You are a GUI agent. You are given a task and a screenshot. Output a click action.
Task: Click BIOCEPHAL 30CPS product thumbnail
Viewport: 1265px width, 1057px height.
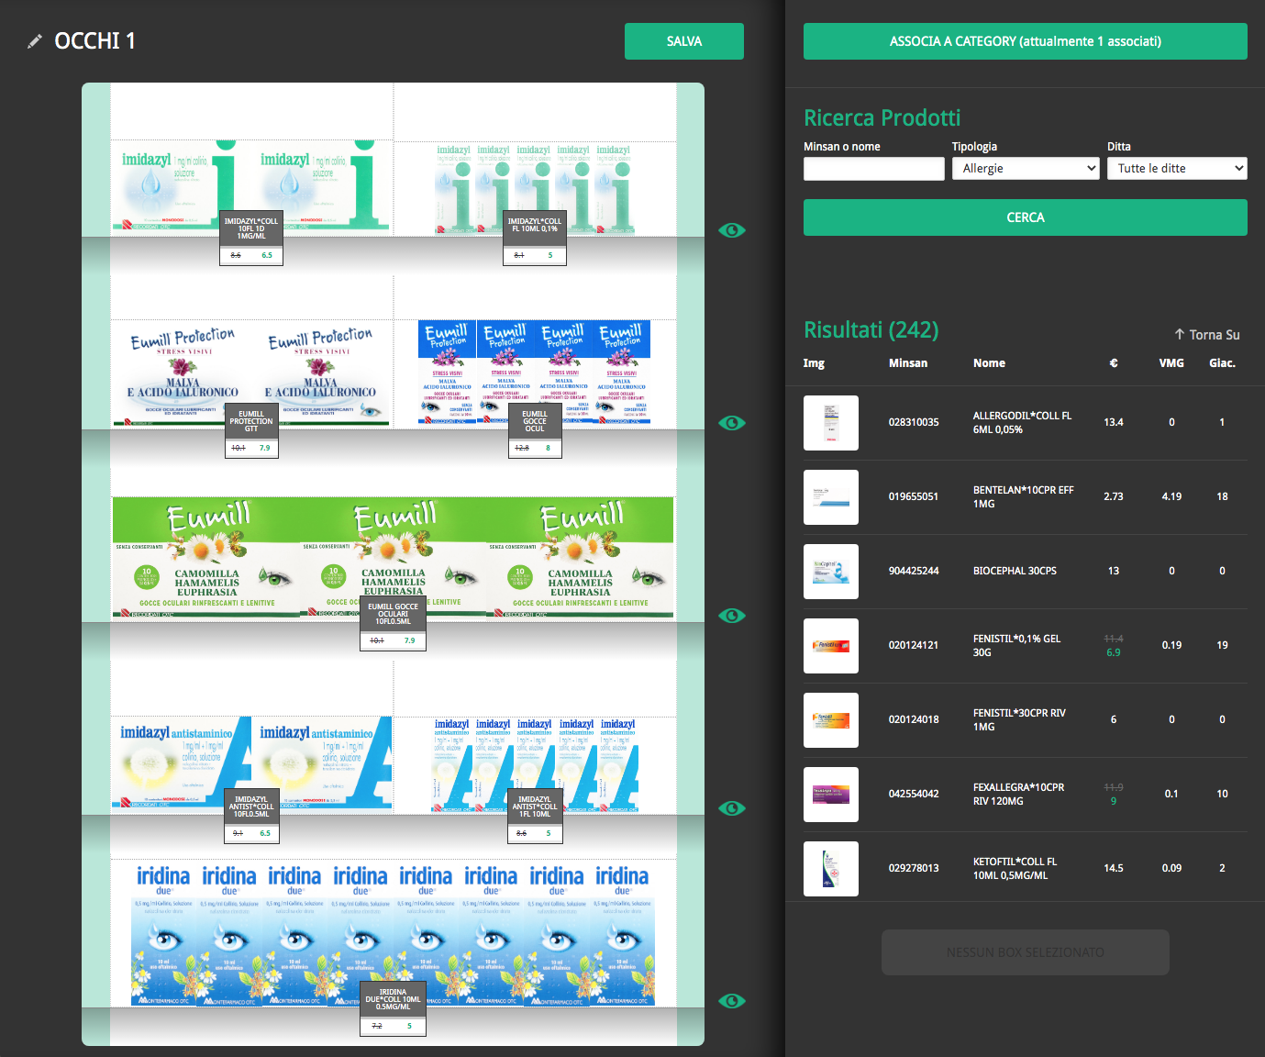(831, 572)
